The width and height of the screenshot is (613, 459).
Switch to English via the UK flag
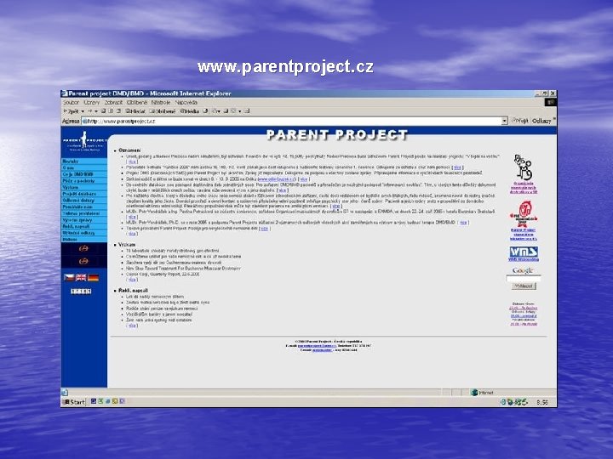81,277
